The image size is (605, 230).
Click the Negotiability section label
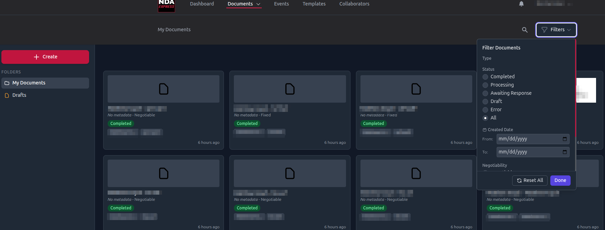495,165
